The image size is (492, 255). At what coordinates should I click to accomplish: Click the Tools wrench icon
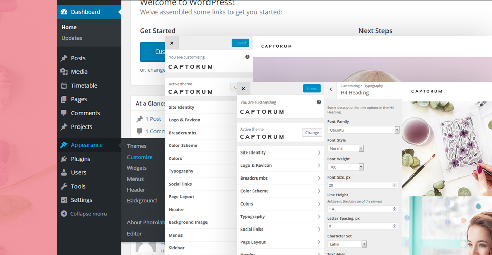click(64, 187)
